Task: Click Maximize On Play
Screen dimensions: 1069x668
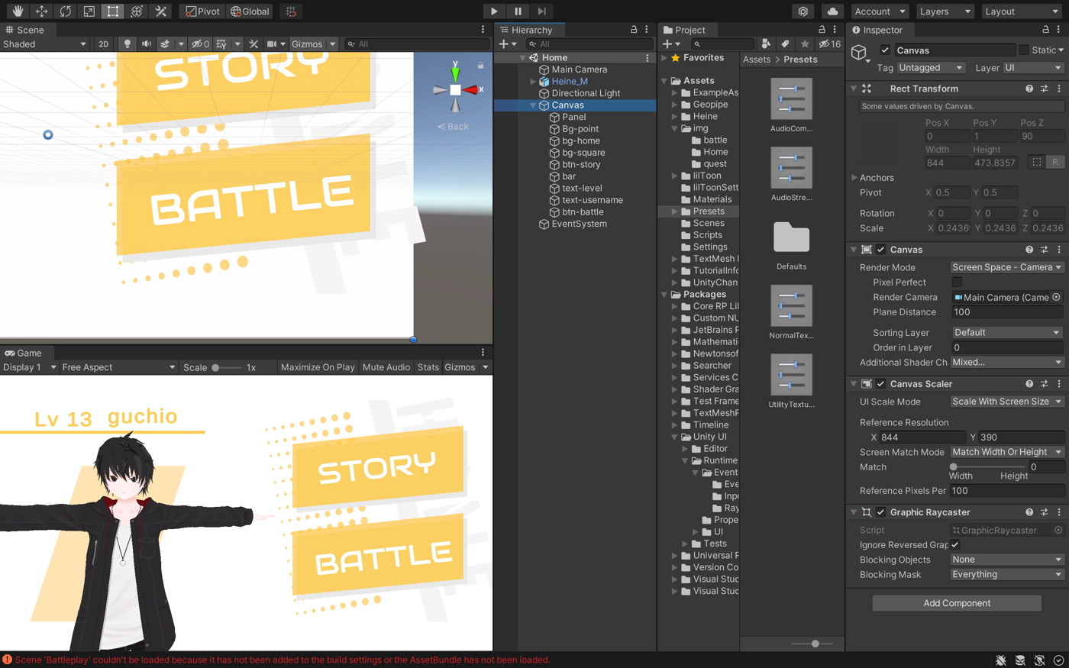Action: tap(319, 366)
